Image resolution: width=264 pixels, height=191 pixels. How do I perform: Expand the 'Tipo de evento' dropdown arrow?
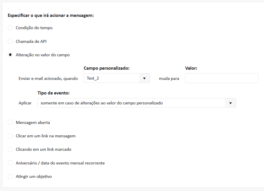(230, 103)
